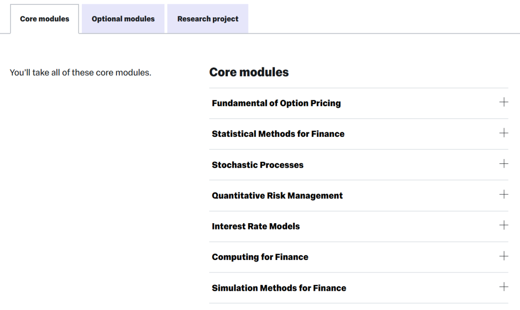Click the plus icon for Quantitative Risk Management

(504, 195)
